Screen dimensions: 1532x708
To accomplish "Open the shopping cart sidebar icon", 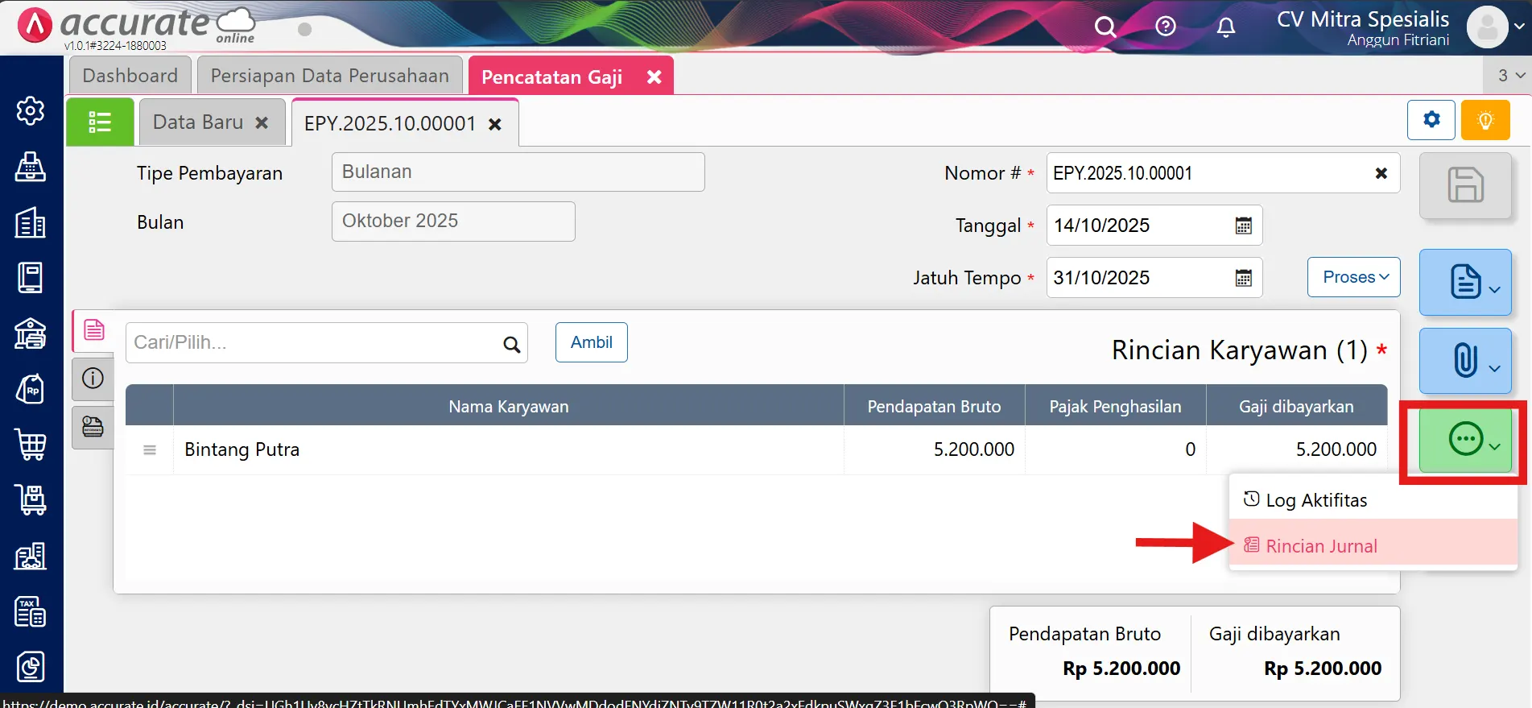I will click(31, 445).
